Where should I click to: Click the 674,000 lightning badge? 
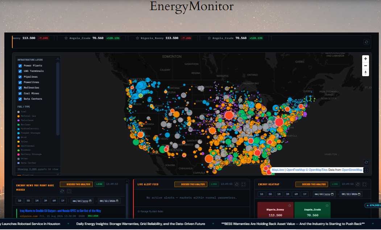pyautogui.click(x=373, y=205)
